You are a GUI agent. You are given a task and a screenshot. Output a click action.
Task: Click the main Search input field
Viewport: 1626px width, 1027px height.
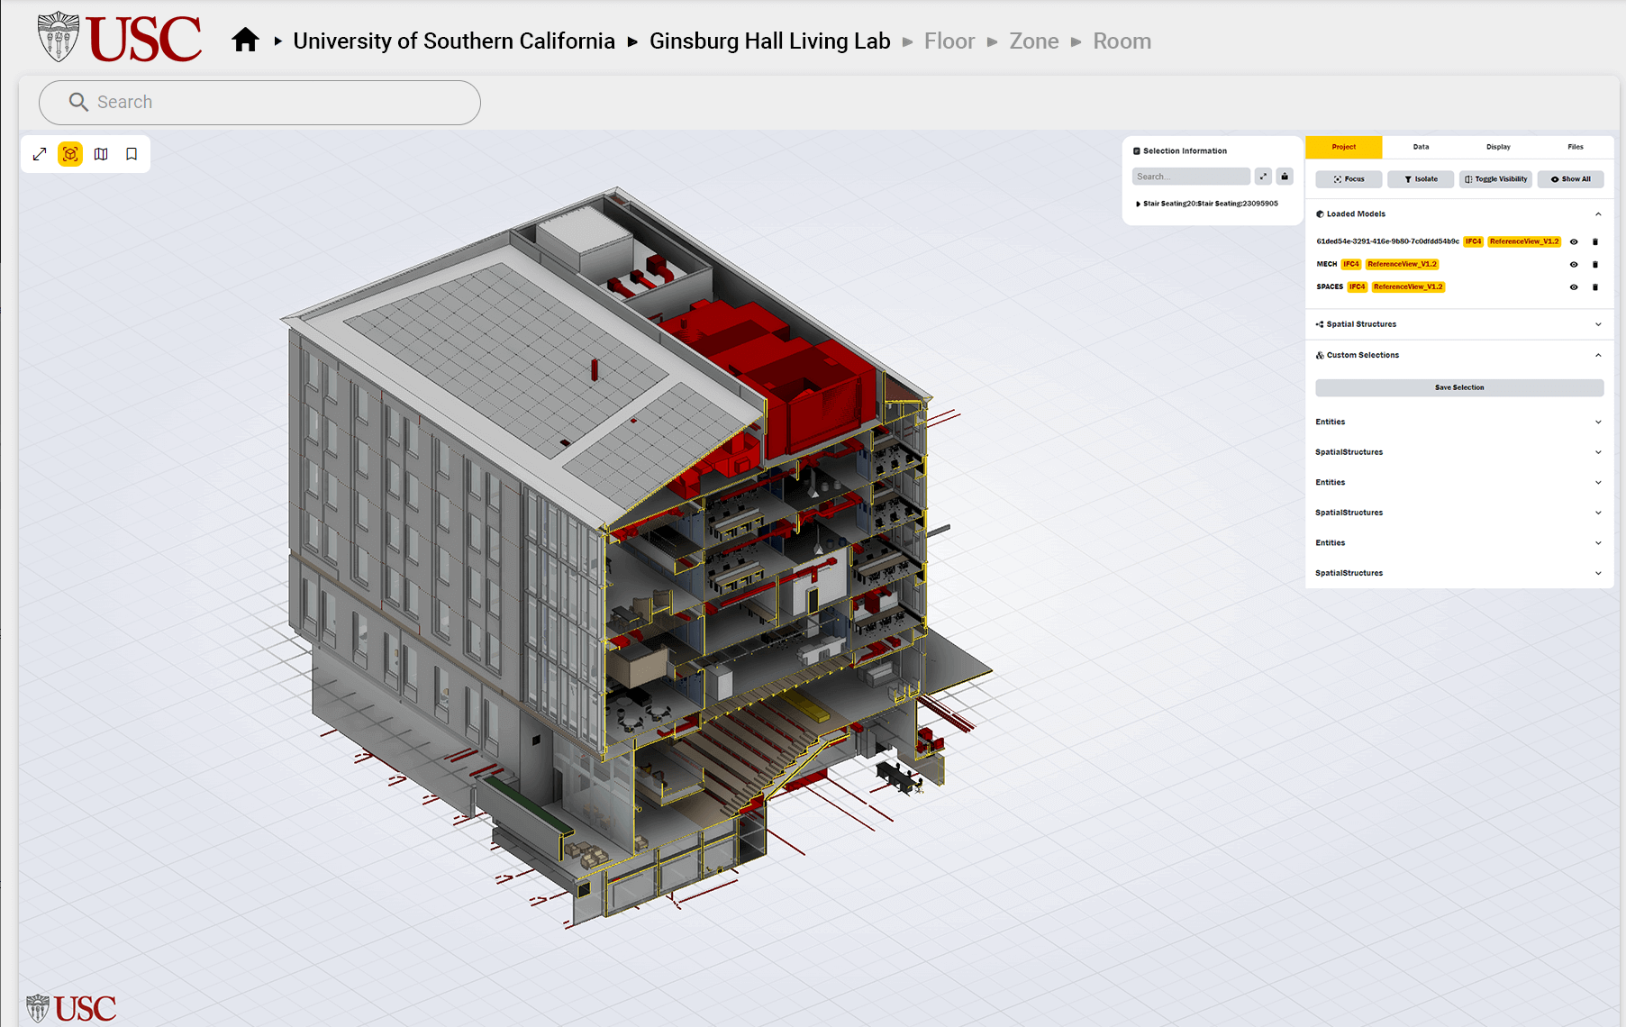(x=259, y=103)
